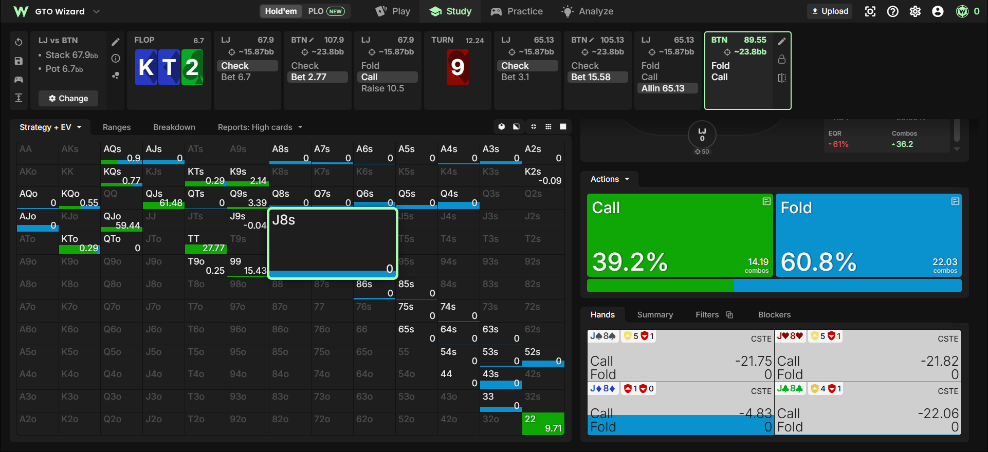Expand the Reports: High cards dropdown

[260, 127]
